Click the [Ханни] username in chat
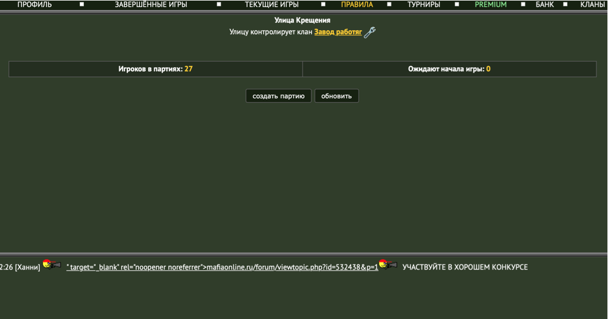608x319 pixels. coord(27,267)
